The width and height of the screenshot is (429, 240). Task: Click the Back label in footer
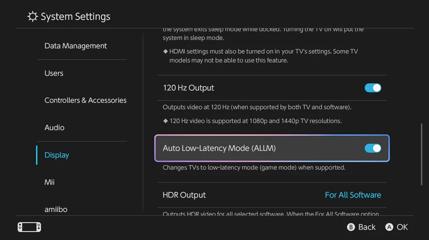click(x=366, y=227)
